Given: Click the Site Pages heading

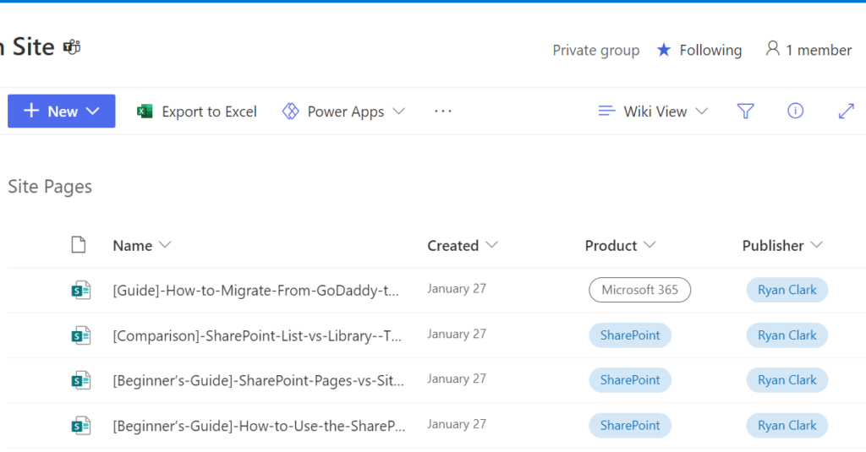Looking at the screenshot, I should coord(50,187).
